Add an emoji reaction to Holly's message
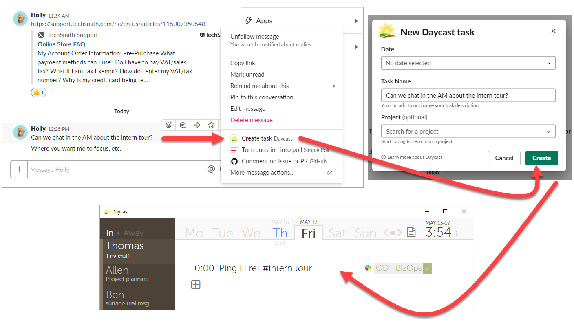This screenshot has height=323, width=574. (x=168, y=125)
